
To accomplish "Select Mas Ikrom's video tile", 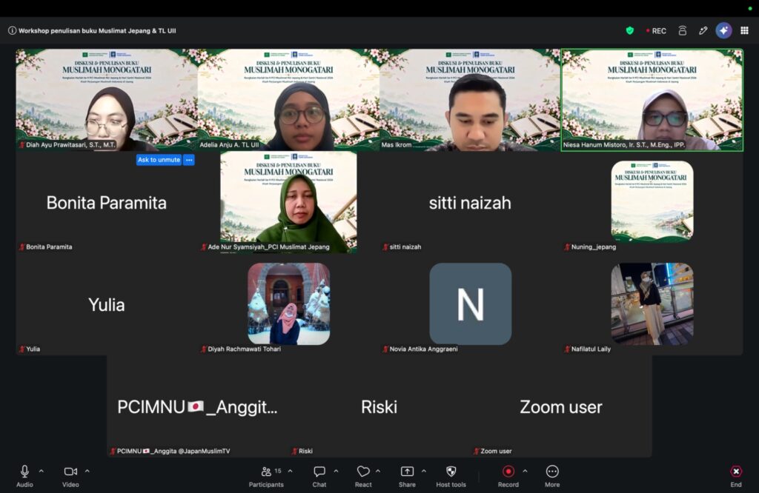I will [x=470, y=100].
